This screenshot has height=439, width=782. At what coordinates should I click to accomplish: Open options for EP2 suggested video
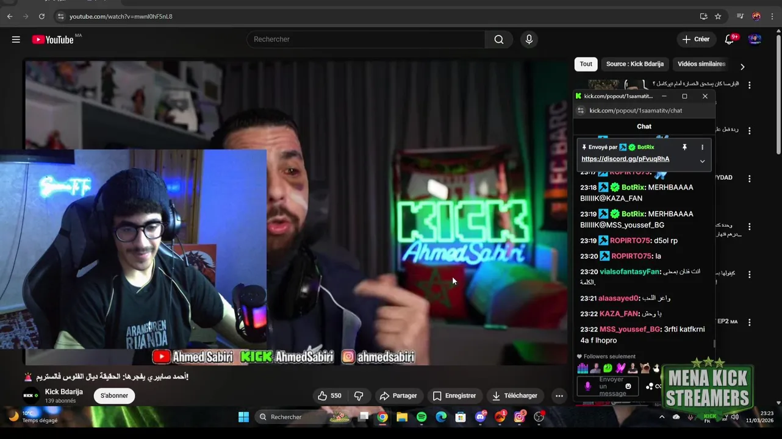[x=750, y=323]
